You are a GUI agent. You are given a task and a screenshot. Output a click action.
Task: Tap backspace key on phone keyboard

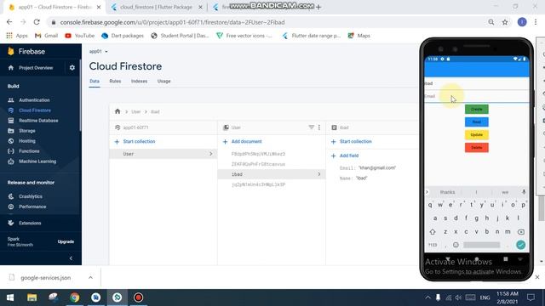coord(520,232)
